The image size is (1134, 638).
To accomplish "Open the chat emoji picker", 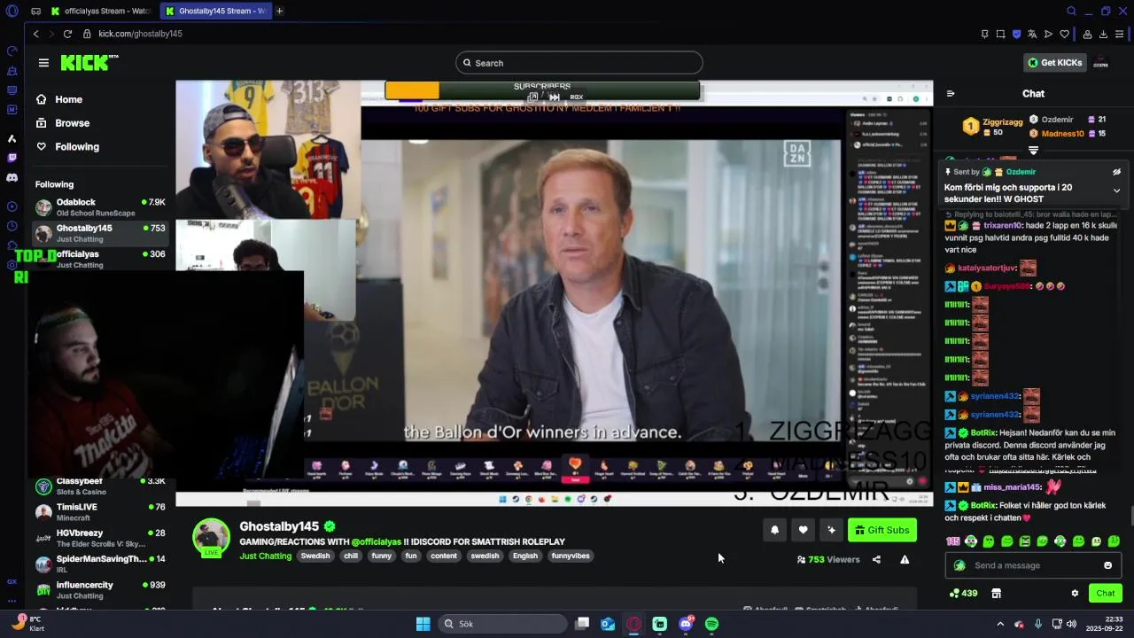I will pos(1107,565).
